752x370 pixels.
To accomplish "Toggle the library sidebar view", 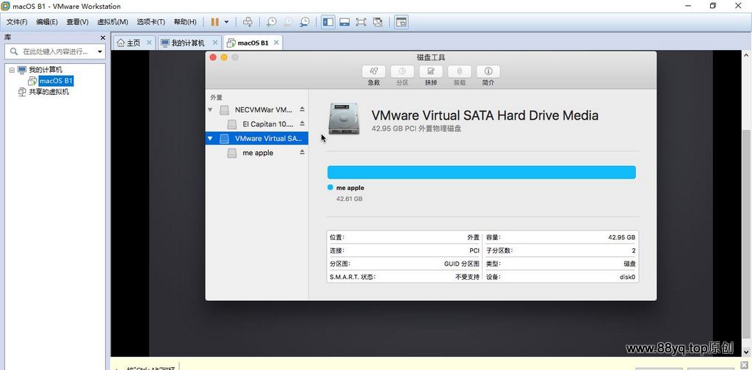I will tap(328, 22).
